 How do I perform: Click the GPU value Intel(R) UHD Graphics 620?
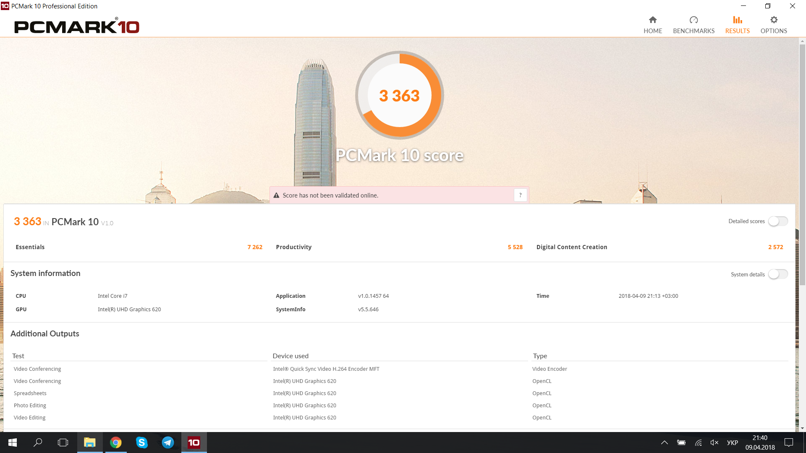[129, 310]
